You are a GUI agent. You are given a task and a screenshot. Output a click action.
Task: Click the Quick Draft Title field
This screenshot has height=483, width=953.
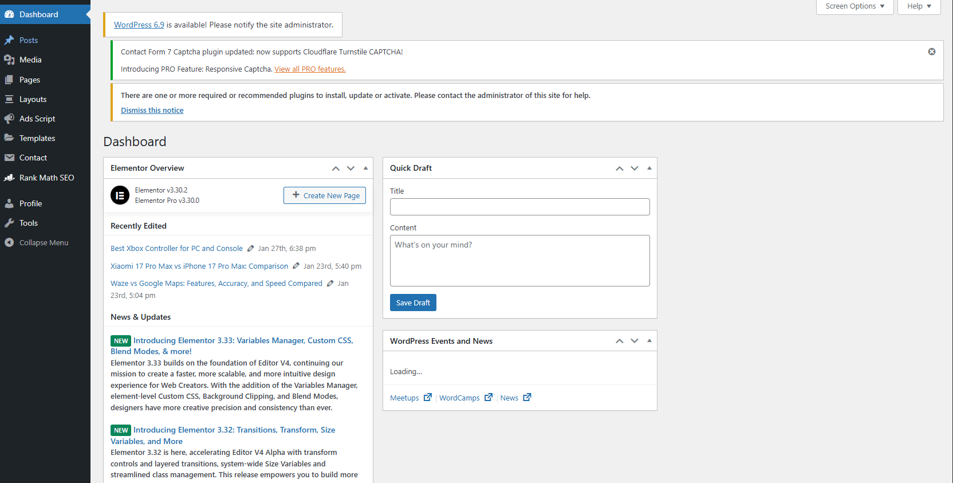(x=519, y=207)
